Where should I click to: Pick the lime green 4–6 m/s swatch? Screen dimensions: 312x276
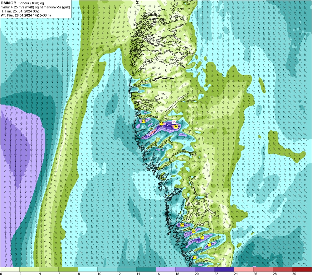[49, 269]
